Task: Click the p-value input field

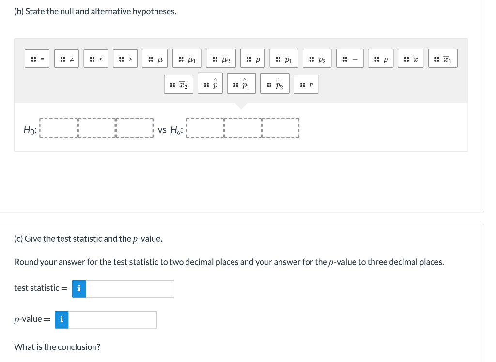Action: click(x=112, y=320)
